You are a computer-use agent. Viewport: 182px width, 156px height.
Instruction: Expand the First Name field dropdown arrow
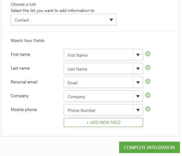tap(138, 55)
